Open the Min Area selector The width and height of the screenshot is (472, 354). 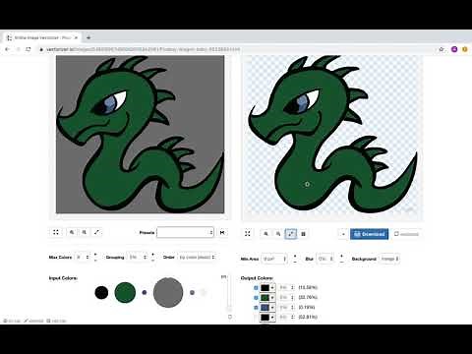click(274, 259)
